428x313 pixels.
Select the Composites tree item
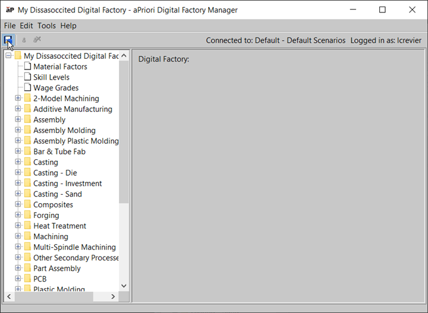tap(53, 205)
